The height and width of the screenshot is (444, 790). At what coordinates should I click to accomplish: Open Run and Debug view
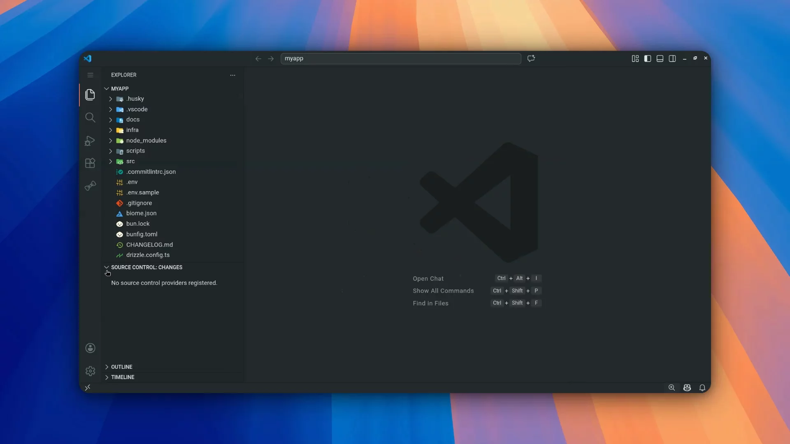point(90,141)
